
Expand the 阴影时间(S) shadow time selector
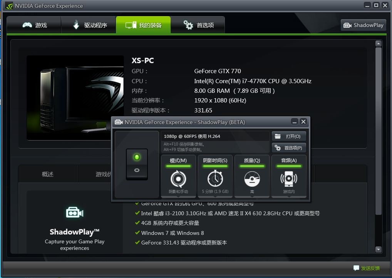click(x=215, y=161)
